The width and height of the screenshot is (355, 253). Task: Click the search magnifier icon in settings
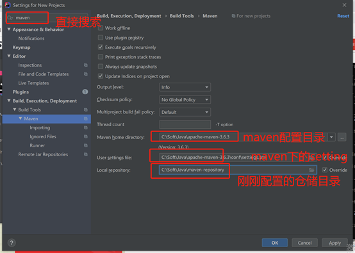[10, 18]
